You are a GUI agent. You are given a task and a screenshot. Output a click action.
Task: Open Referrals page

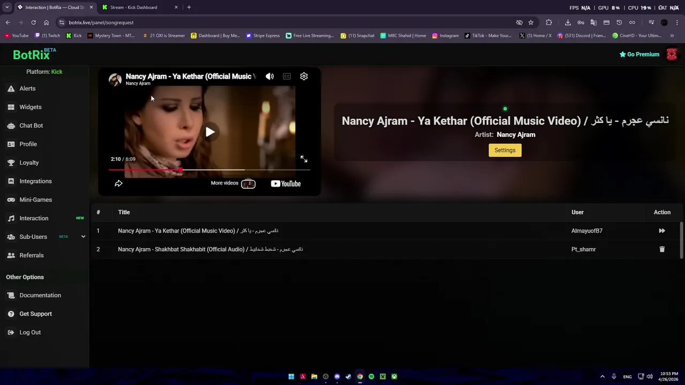tap(32, 256)
